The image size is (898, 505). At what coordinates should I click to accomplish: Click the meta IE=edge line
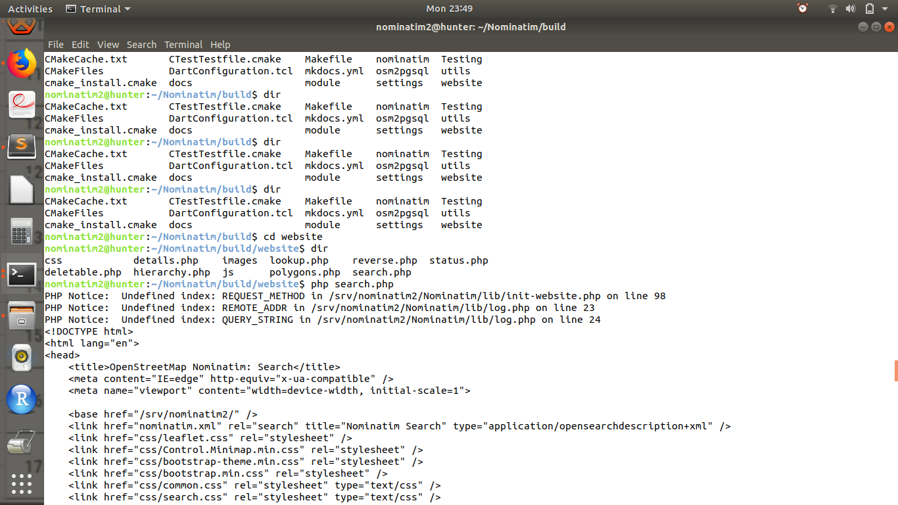coord(231,379)
